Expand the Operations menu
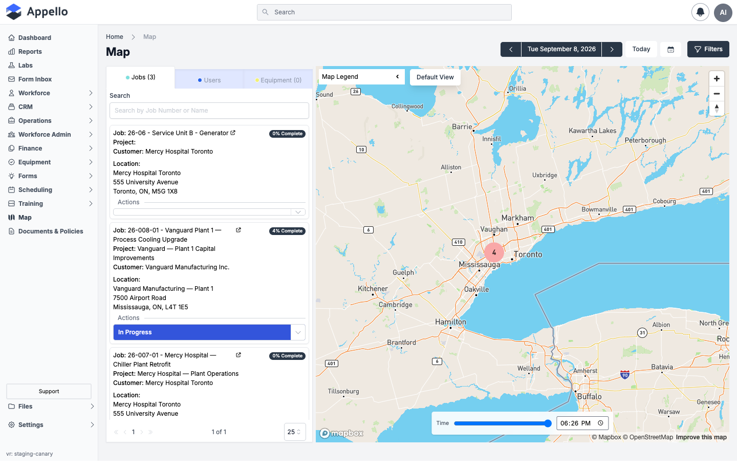Image resolution: width=737 pixels, height=470 pixels. coord(49,121)
